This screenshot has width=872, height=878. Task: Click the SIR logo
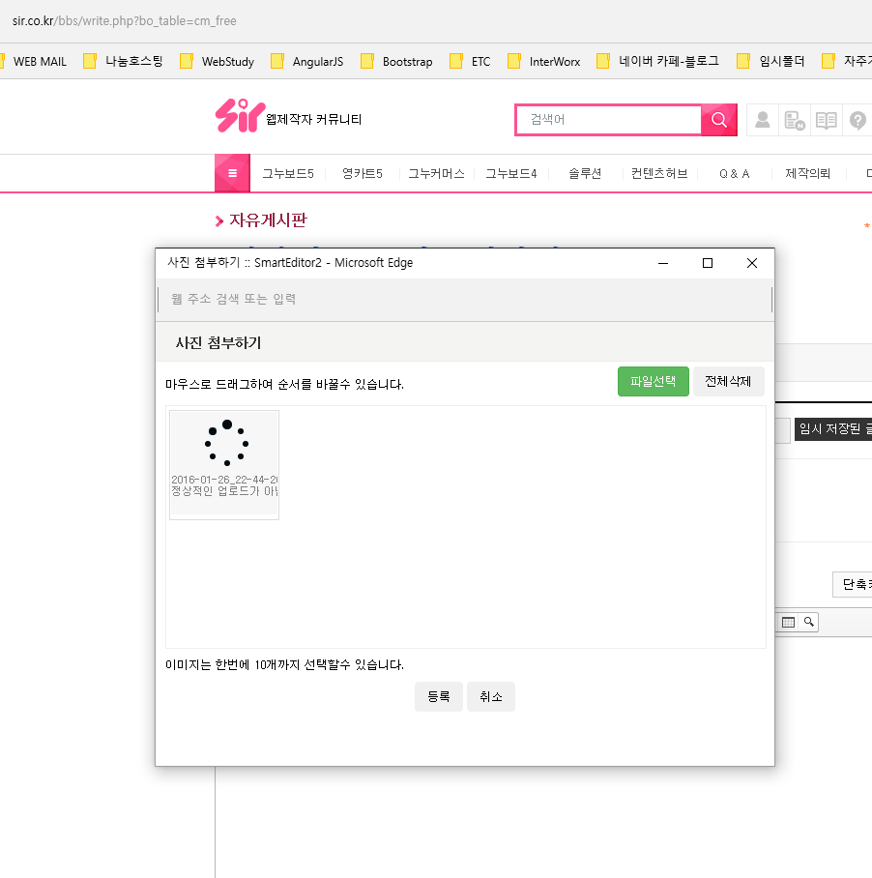[238, 117]
